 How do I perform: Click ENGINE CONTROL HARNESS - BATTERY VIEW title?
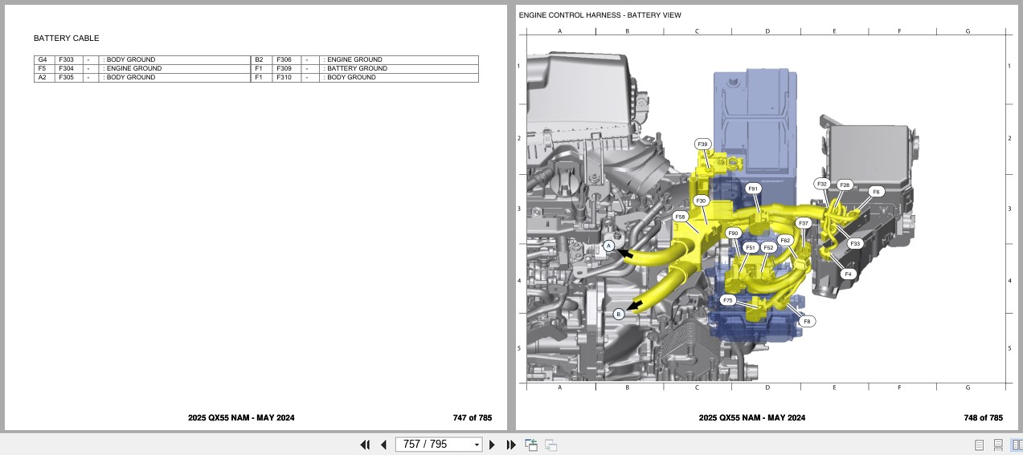[x=600, y=15]
